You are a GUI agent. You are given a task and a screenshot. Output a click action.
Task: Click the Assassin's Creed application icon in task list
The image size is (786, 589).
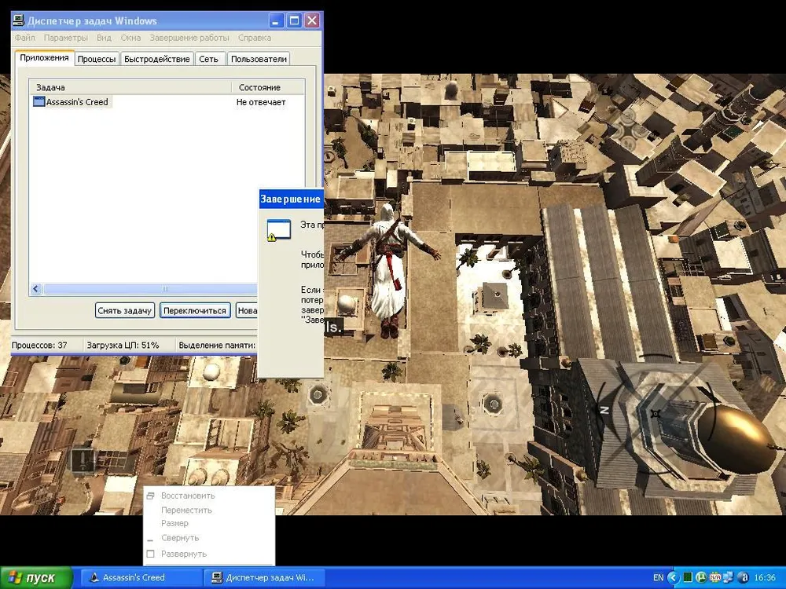[39, 102]
